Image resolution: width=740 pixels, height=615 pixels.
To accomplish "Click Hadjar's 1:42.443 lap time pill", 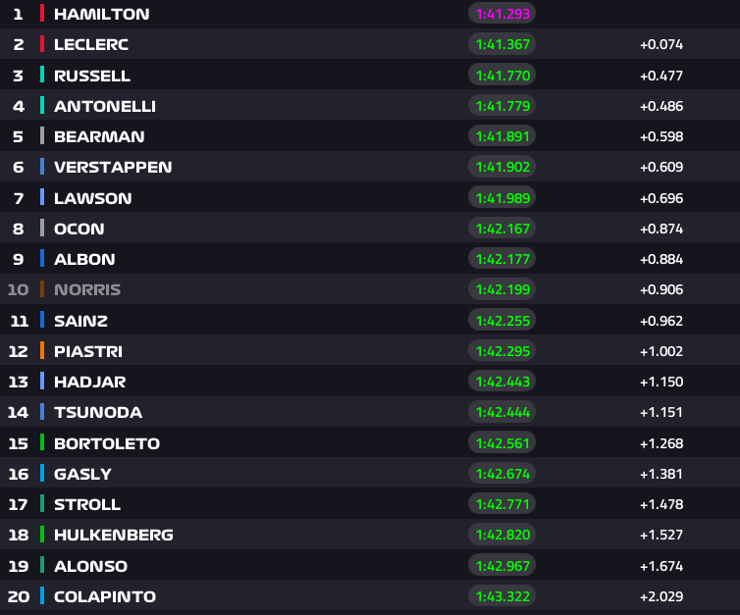I will [502, 382].
